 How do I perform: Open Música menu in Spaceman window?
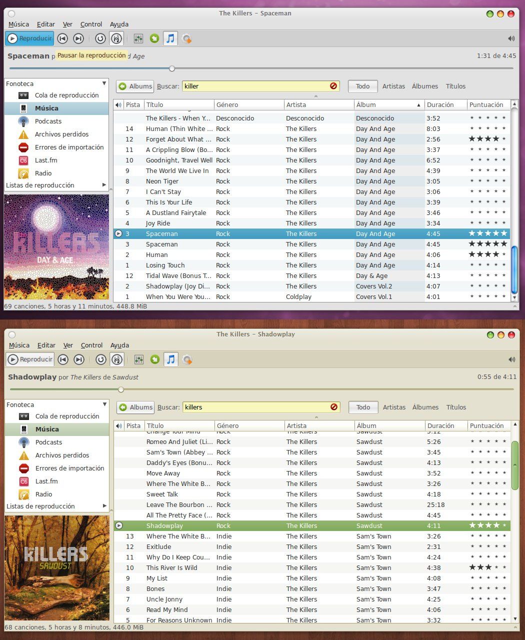coord(18,24)
